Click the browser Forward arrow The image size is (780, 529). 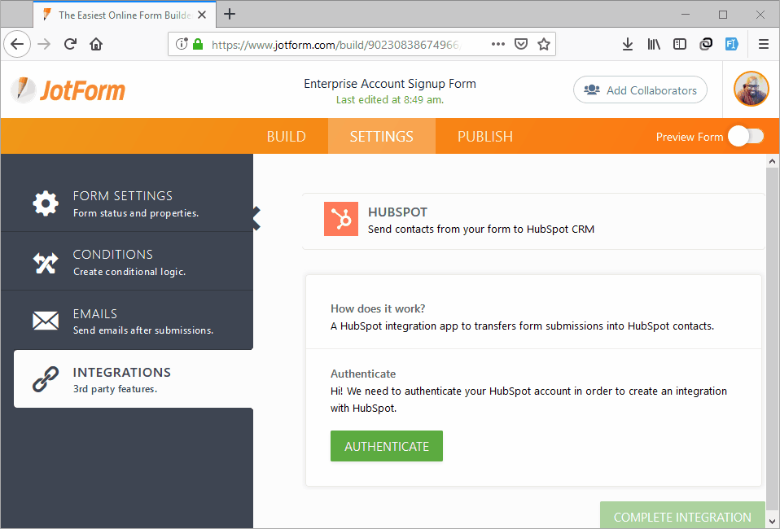(x=44, y=44)
